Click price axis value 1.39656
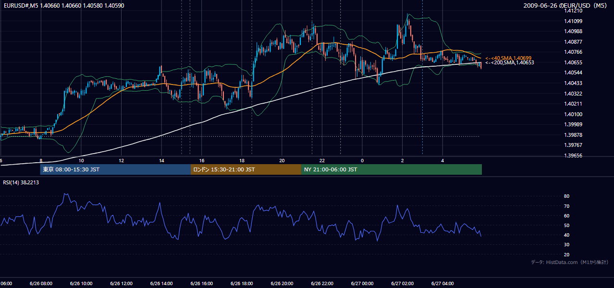The width and height of the screenshot is (614, 288). (573, 156)
